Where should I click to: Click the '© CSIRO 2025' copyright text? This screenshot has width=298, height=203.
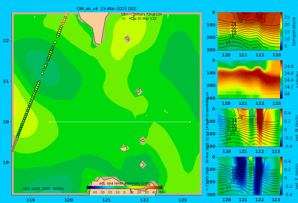pyautogui.click(x=207, y=179)
